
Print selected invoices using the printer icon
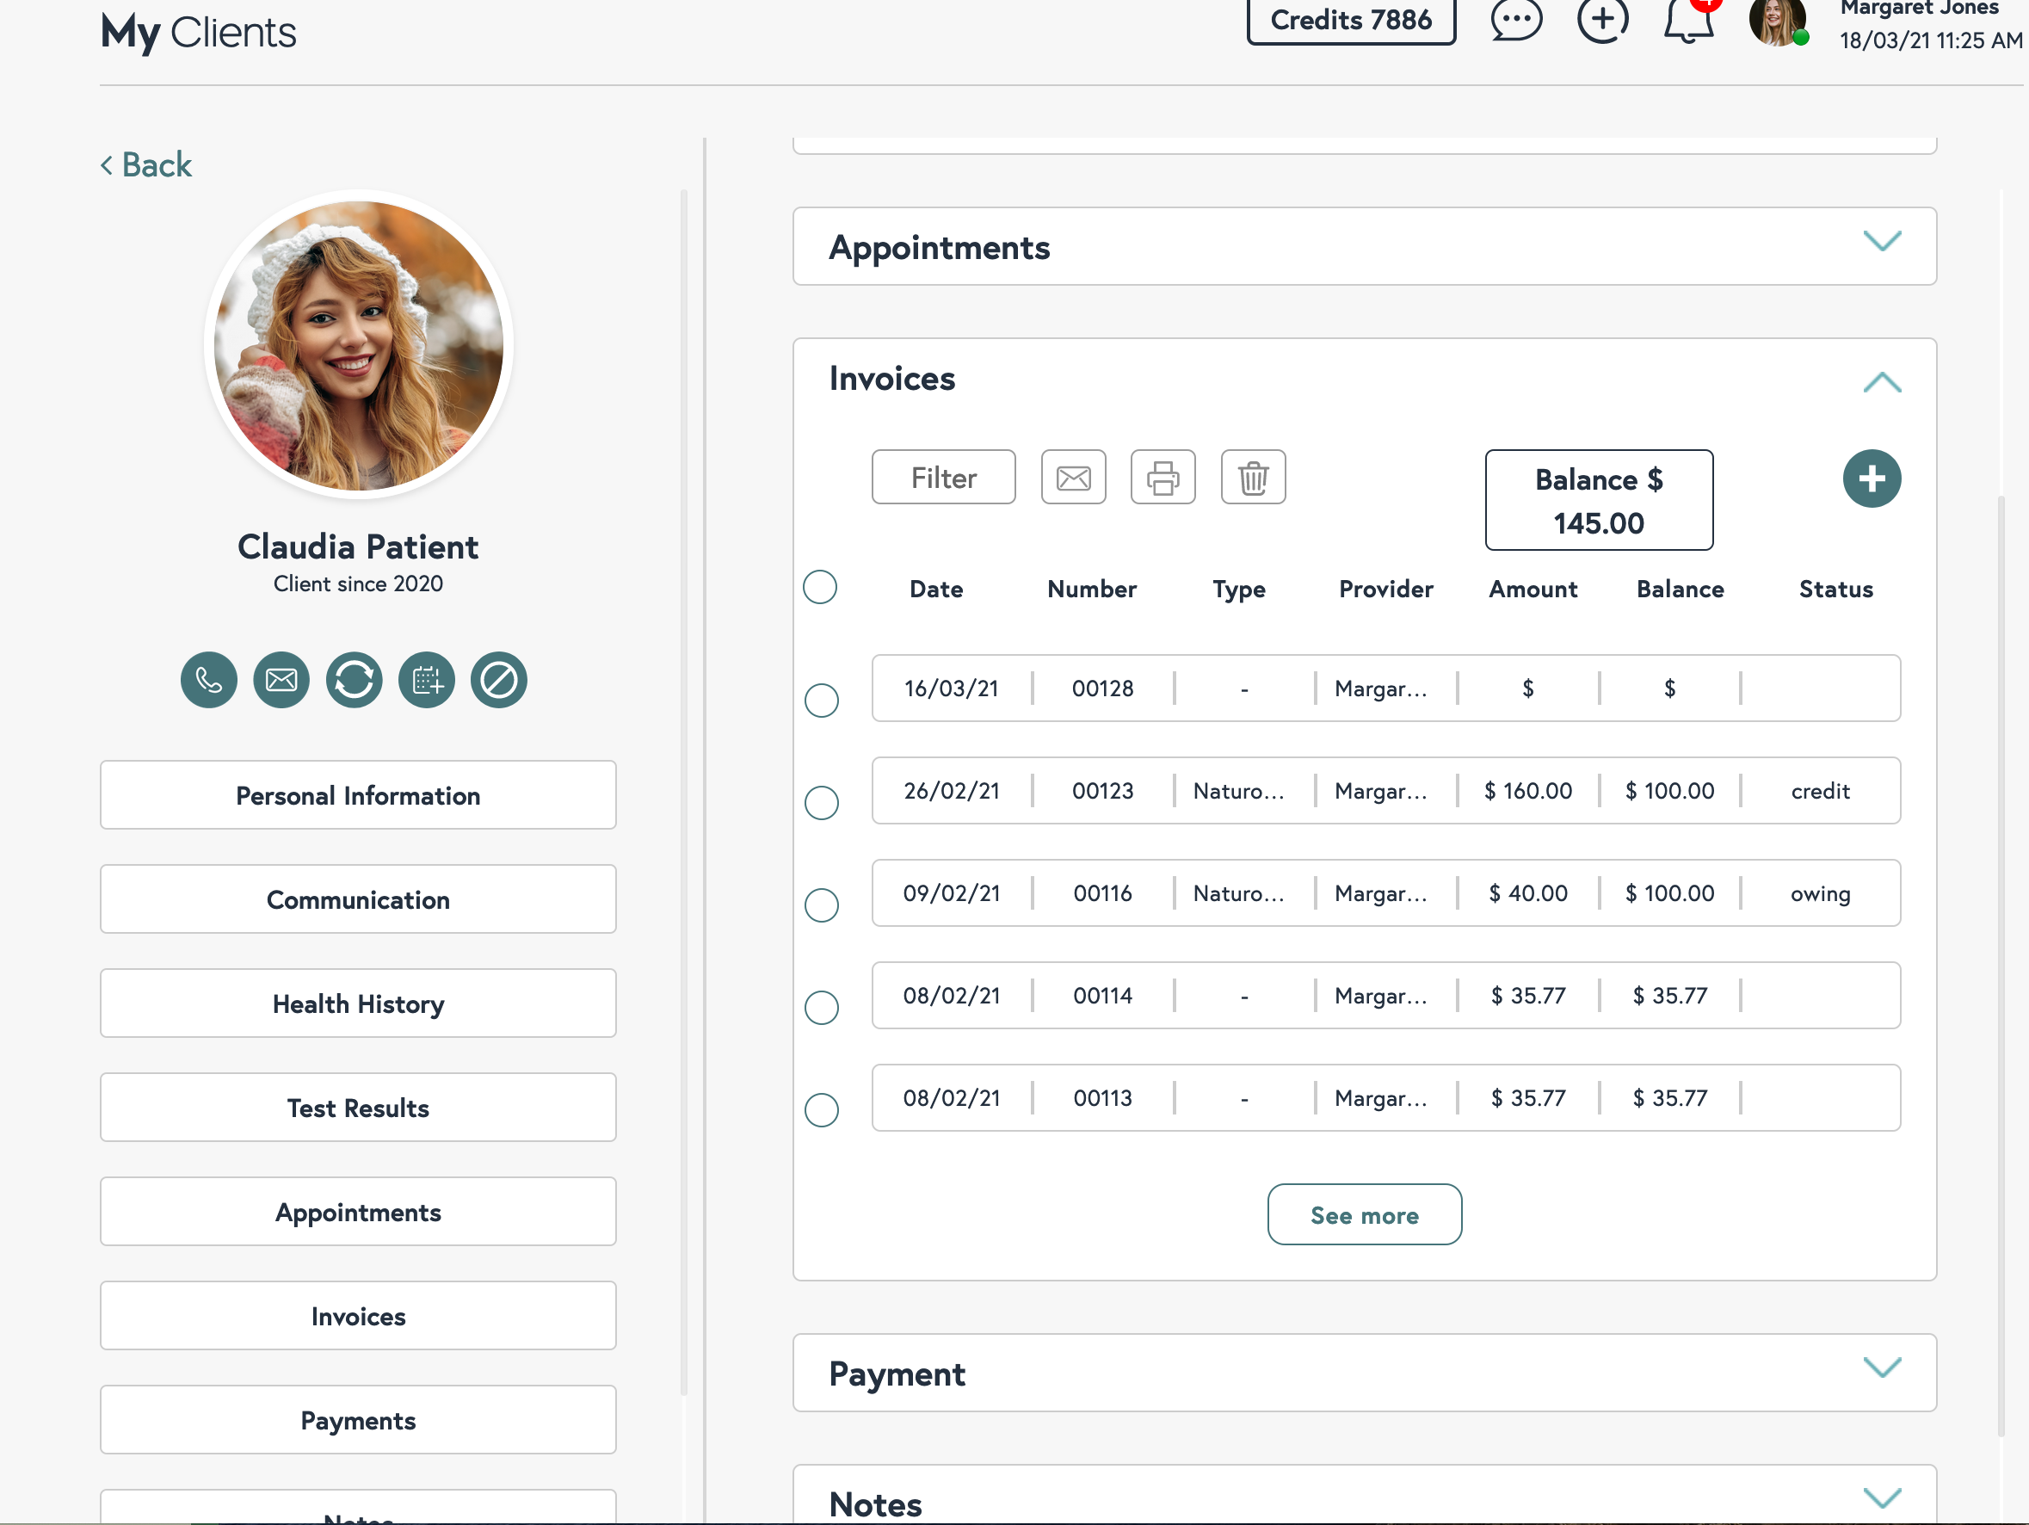coord(1163,477)
